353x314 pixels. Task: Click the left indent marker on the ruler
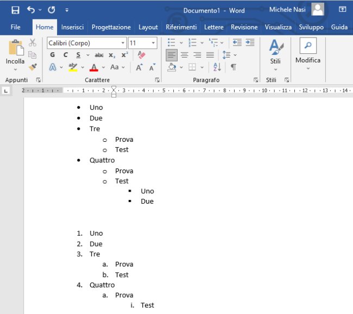click(x=114, y=95)
